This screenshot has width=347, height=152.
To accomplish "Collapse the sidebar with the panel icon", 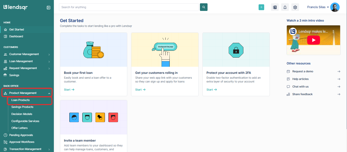I will tap(49, 8).
